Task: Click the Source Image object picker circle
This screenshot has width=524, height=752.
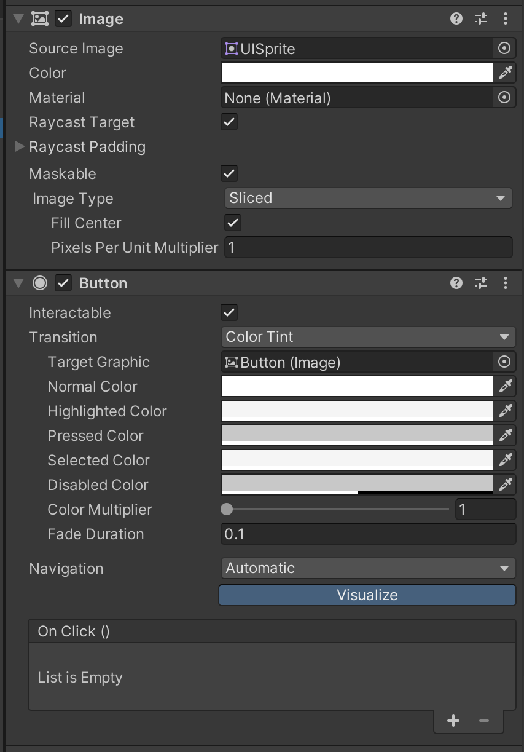Action: [x=504, y=49]
